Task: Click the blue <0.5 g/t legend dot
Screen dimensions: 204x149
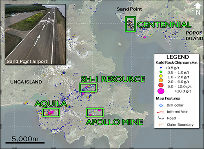Action: click(x=161, y=67)
